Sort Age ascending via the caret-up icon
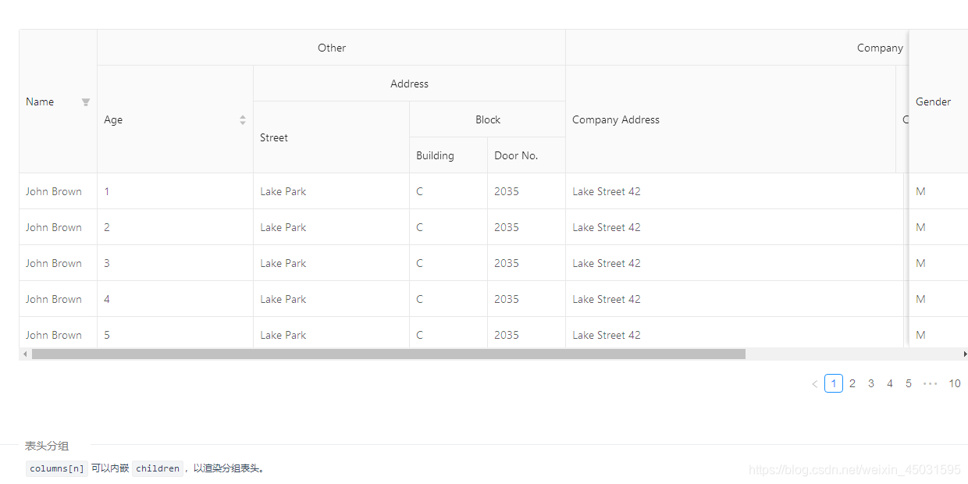968x484 pixels. [243, 116]
